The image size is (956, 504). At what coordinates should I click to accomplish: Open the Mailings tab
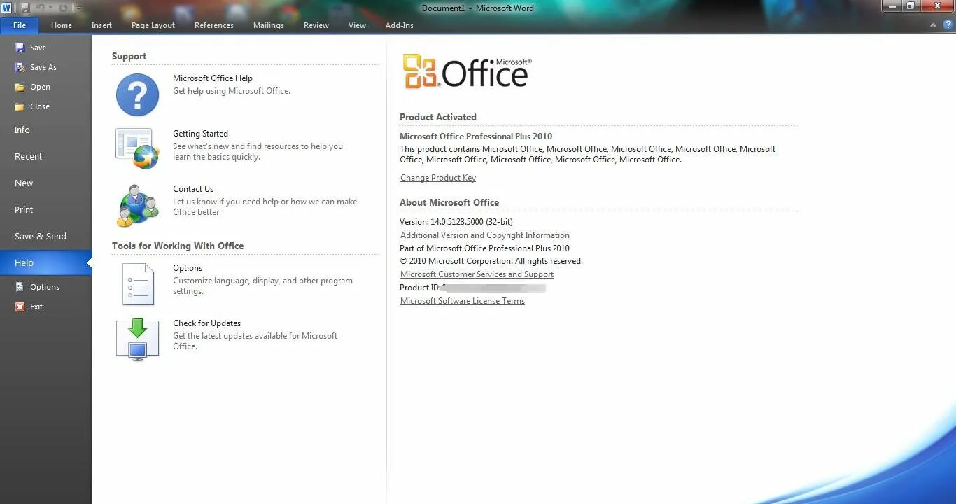click(x=269, y=25)
